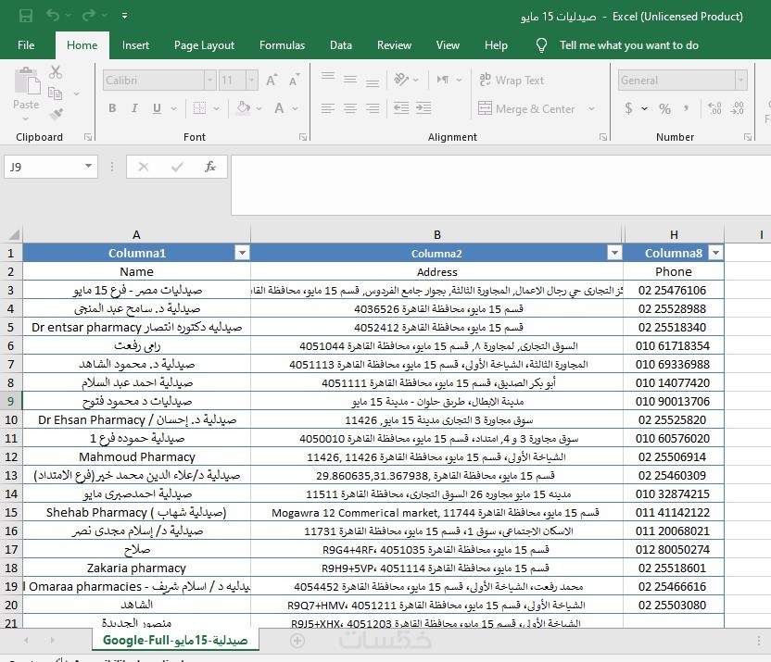Open the Calibri font name dropdown

pos(210,80)
